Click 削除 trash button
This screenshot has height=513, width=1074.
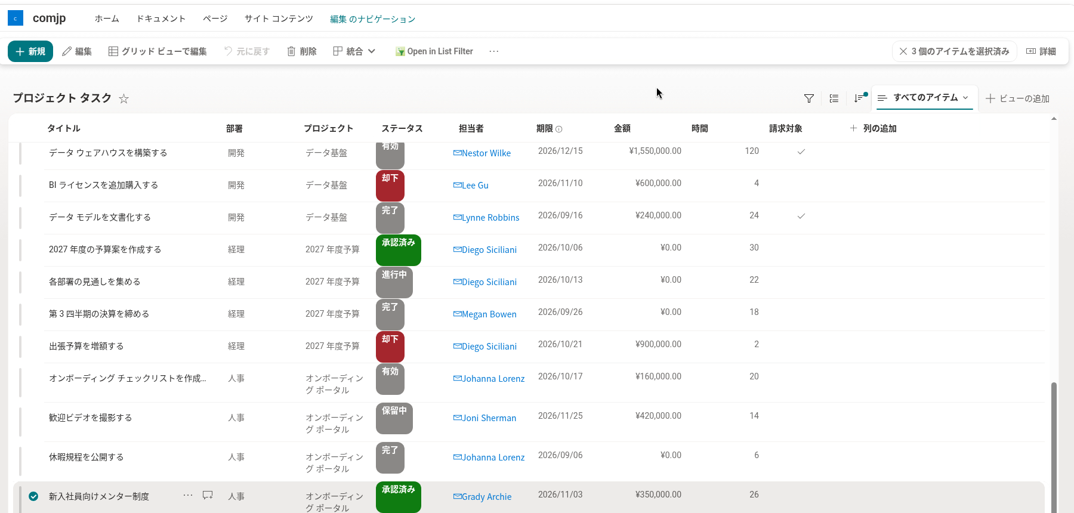[302, 51]
